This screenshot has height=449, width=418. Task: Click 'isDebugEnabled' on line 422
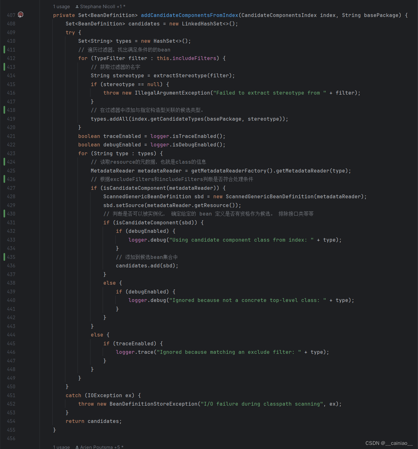tap(194, 145)
